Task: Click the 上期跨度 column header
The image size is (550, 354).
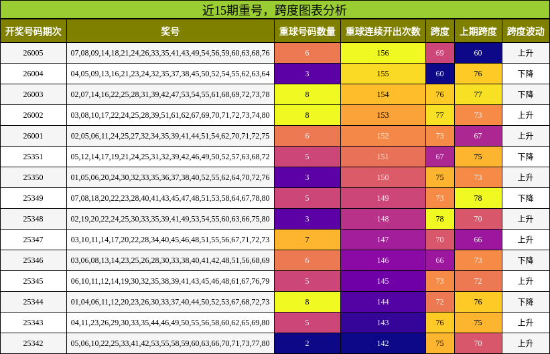Action: [x=478, y=31]
